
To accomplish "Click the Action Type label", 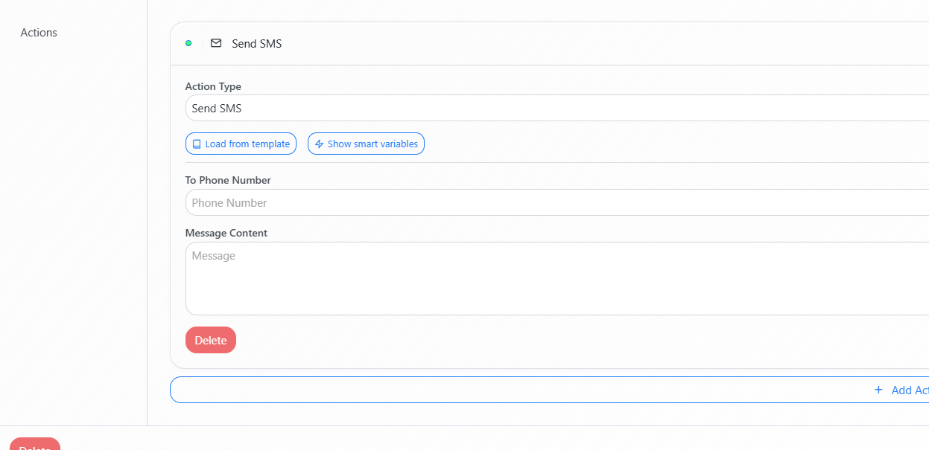I will point(213,87).
